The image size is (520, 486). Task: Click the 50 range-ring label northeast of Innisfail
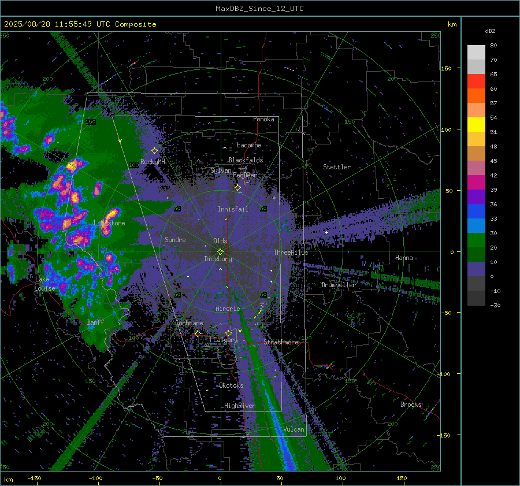(x=263, y=209)
